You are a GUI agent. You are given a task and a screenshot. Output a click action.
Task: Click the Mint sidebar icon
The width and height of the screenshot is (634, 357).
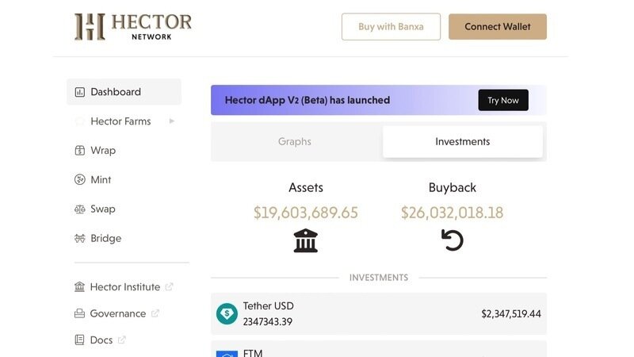pos(79,180)
